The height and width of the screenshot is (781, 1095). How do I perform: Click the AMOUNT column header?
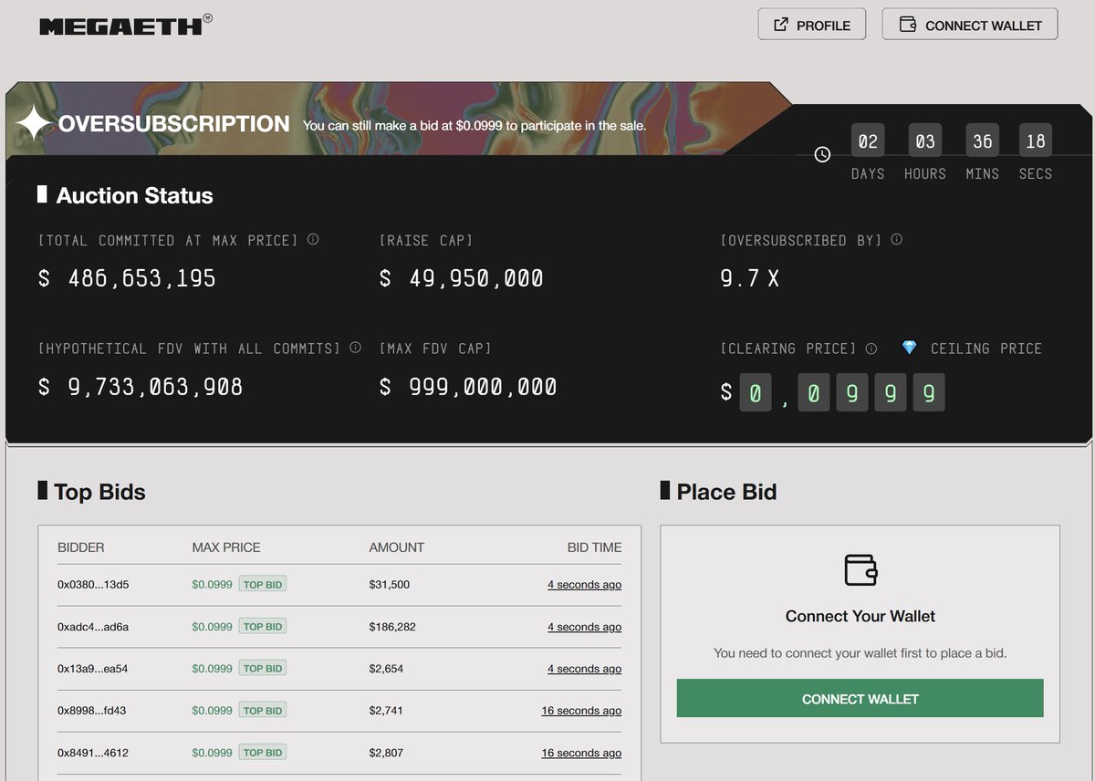[397, 547]
